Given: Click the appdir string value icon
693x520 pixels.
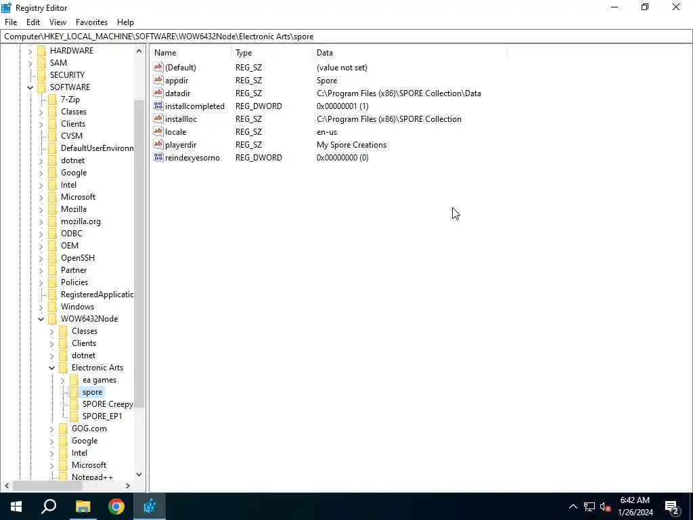Looking at the screenshot, I should click(x=158, y=80).
